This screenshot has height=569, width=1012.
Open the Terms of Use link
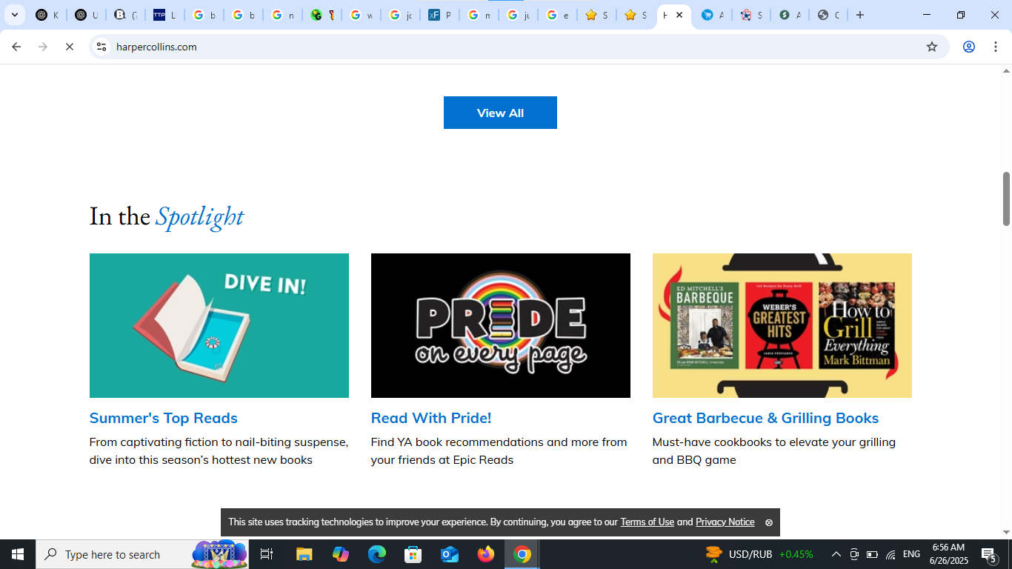click(x=648, y=522)
